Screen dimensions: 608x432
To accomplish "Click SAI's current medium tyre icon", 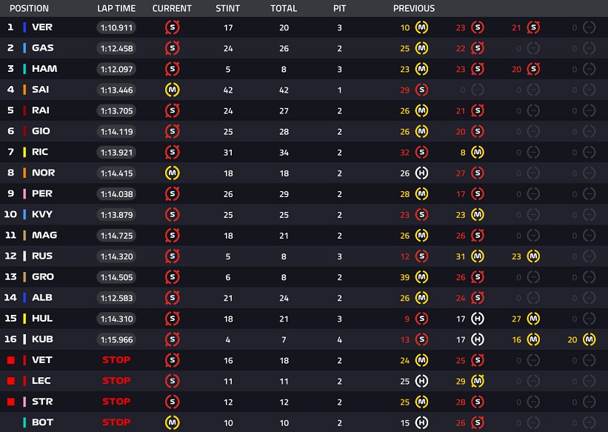I will click(172, 90).
